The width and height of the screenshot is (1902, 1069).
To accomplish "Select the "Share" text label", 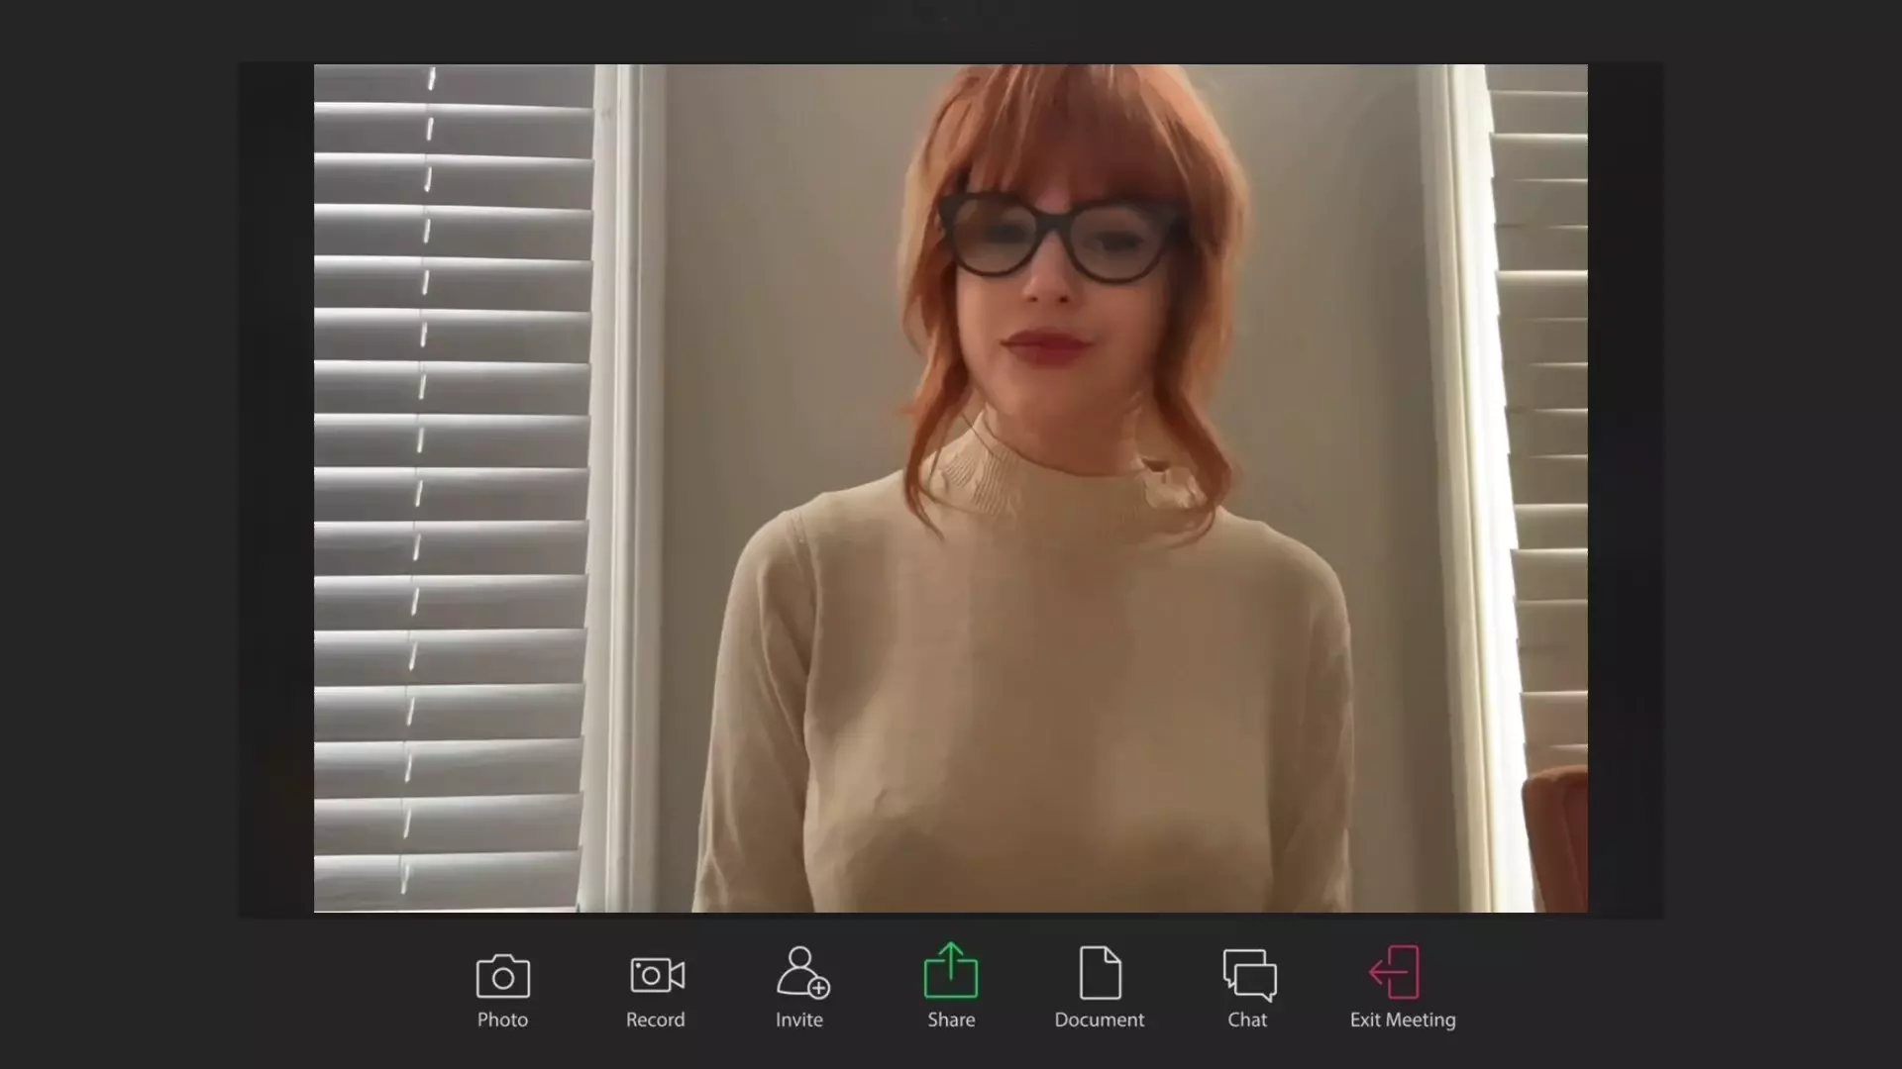I will pyautogui.click(x=951, y=1020).
